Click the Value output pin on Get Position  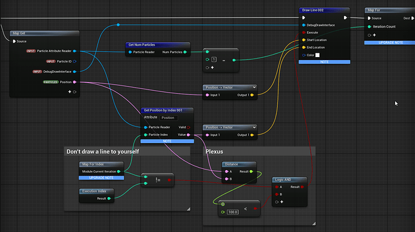point(188,135)
